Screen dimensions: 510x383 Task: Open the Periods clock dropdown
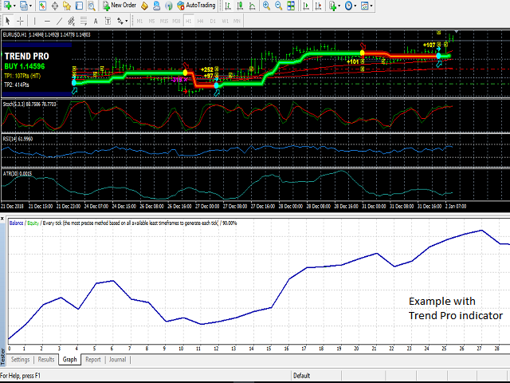click(x=351, y=6)
